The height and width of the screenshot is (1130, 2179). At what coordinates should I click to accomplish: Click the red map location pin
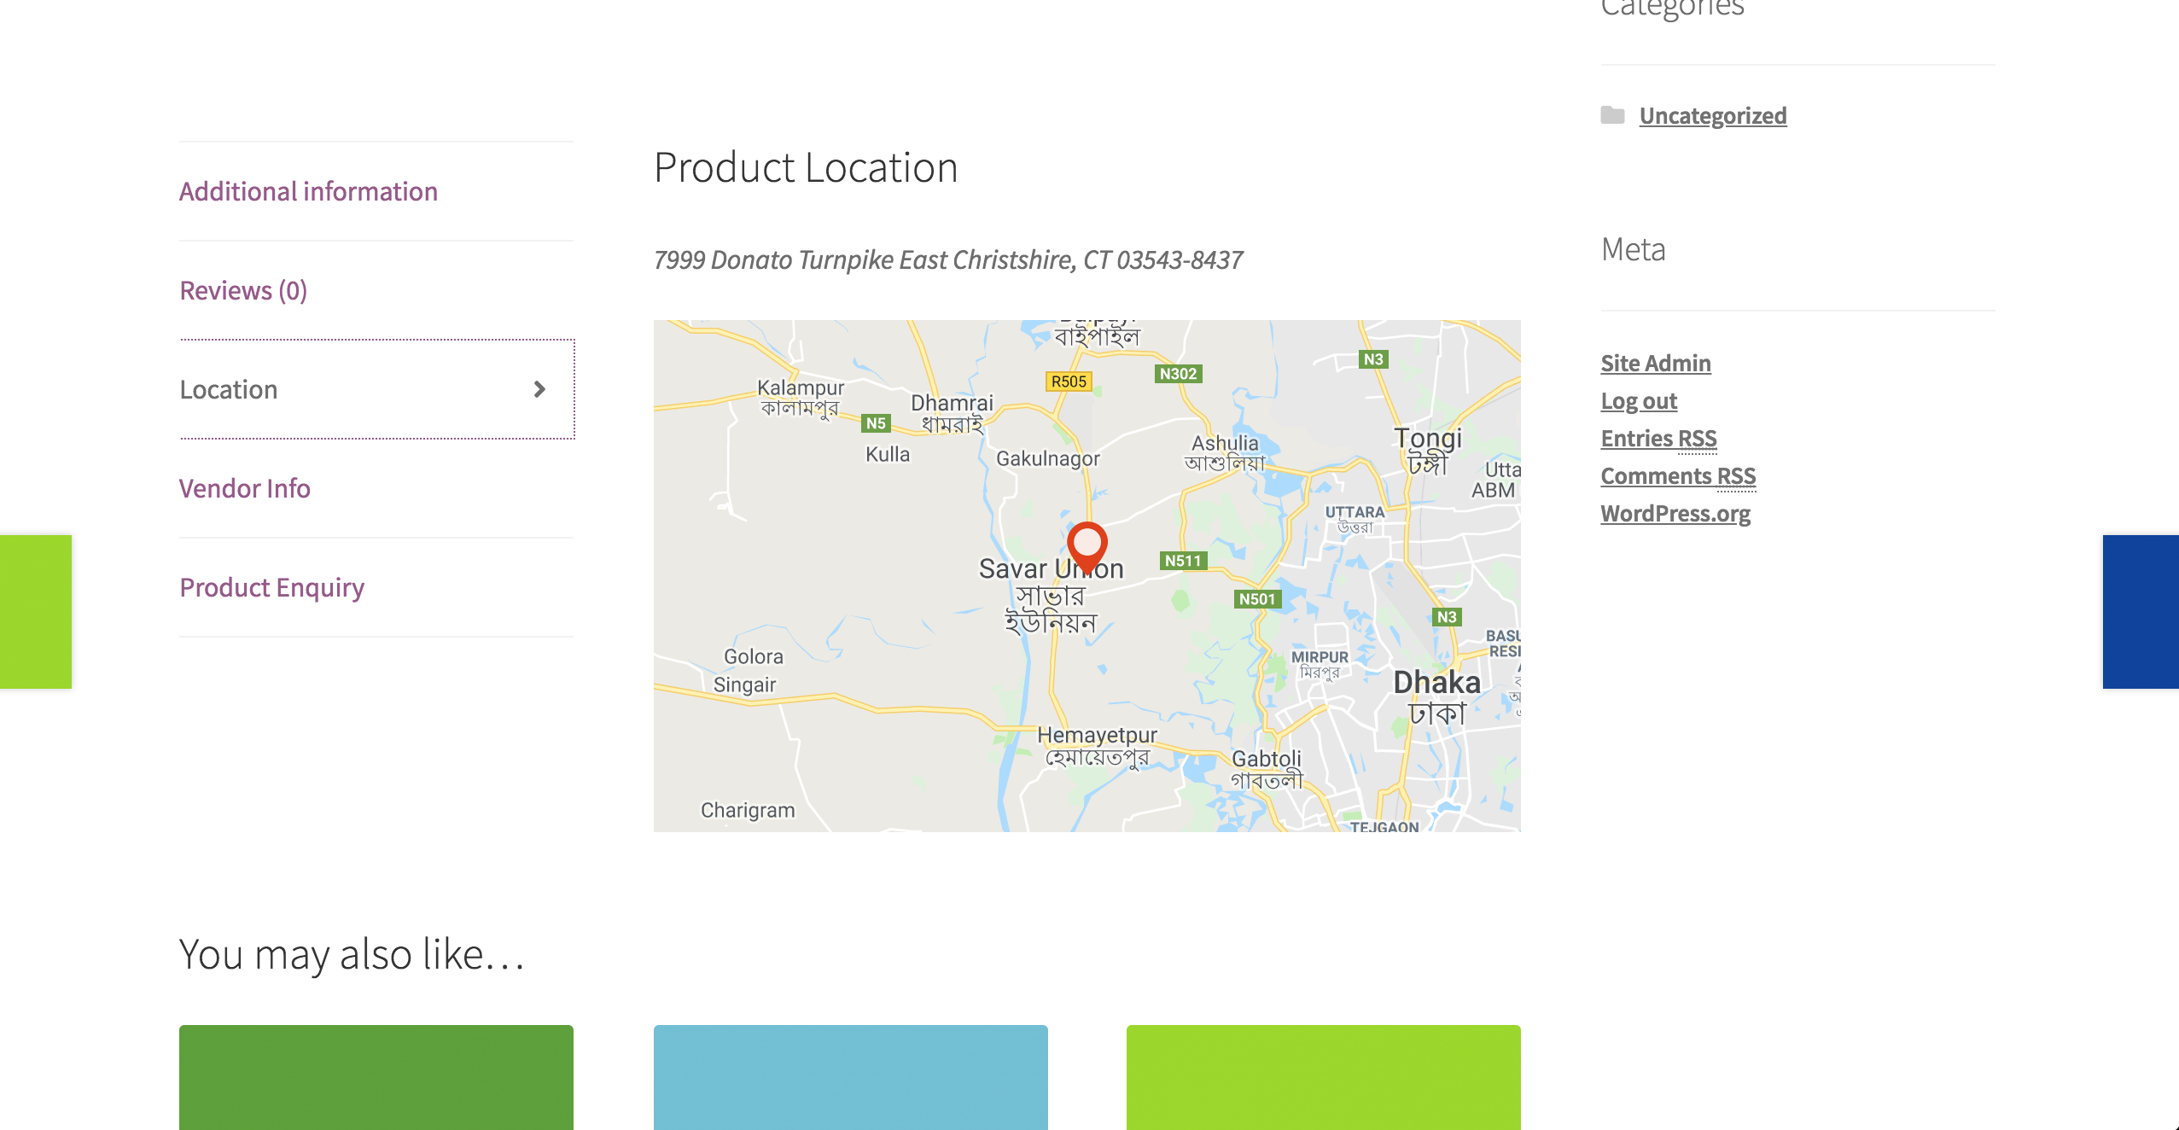1087,544
